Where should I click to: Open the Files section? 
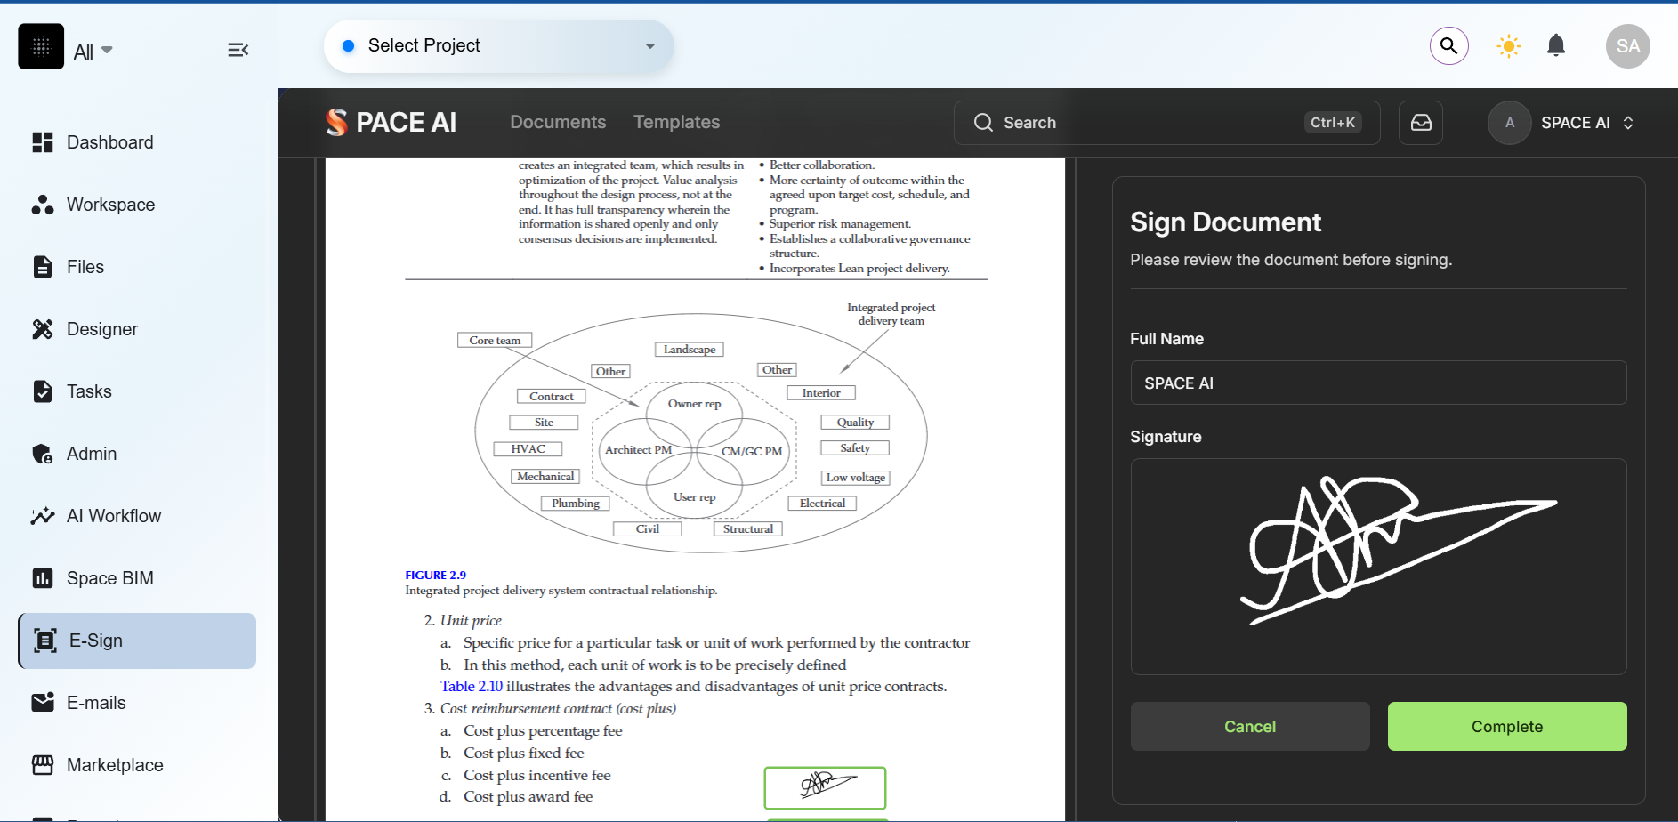click(x=85, y=266)
